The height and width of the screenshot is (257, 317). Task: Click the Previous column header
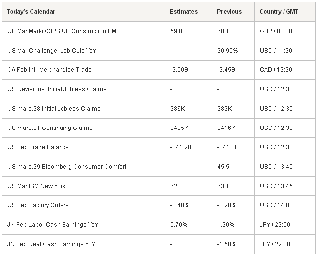point(229,12)
